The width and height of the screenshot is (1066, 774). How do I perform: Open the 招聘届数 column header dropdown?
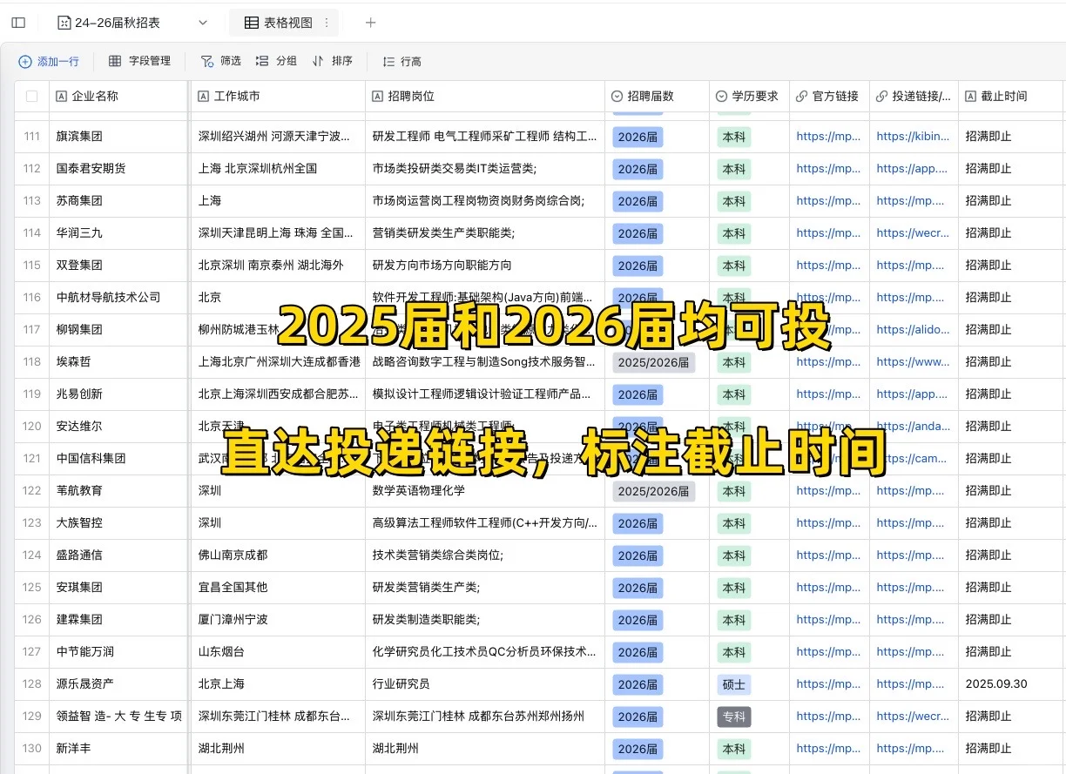pyautogui.click(x=658, y=97)
